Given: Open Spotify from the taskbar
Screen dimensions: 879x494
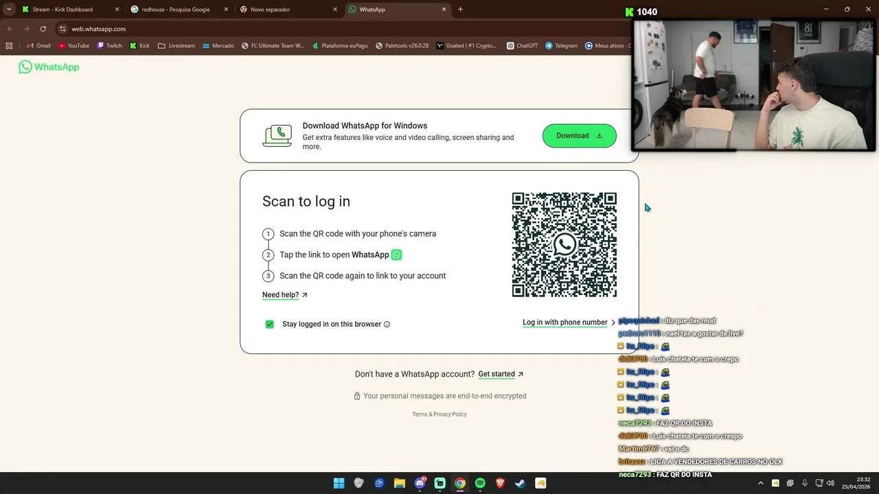Looking at the screenshot, I should [480, 483].
